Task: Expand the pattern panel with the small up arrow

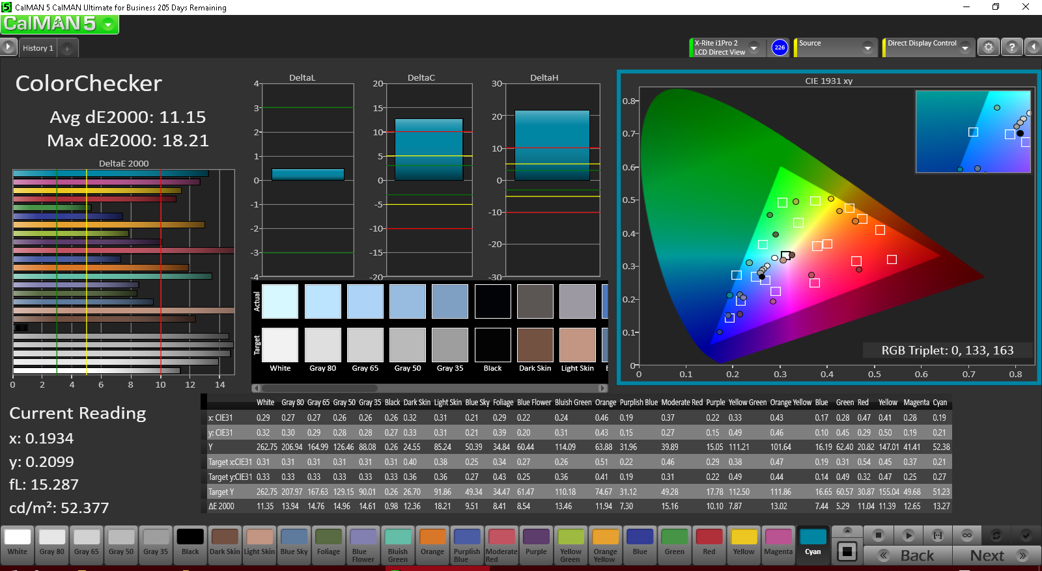Action: pyautogui.click(x=847, y=531)
